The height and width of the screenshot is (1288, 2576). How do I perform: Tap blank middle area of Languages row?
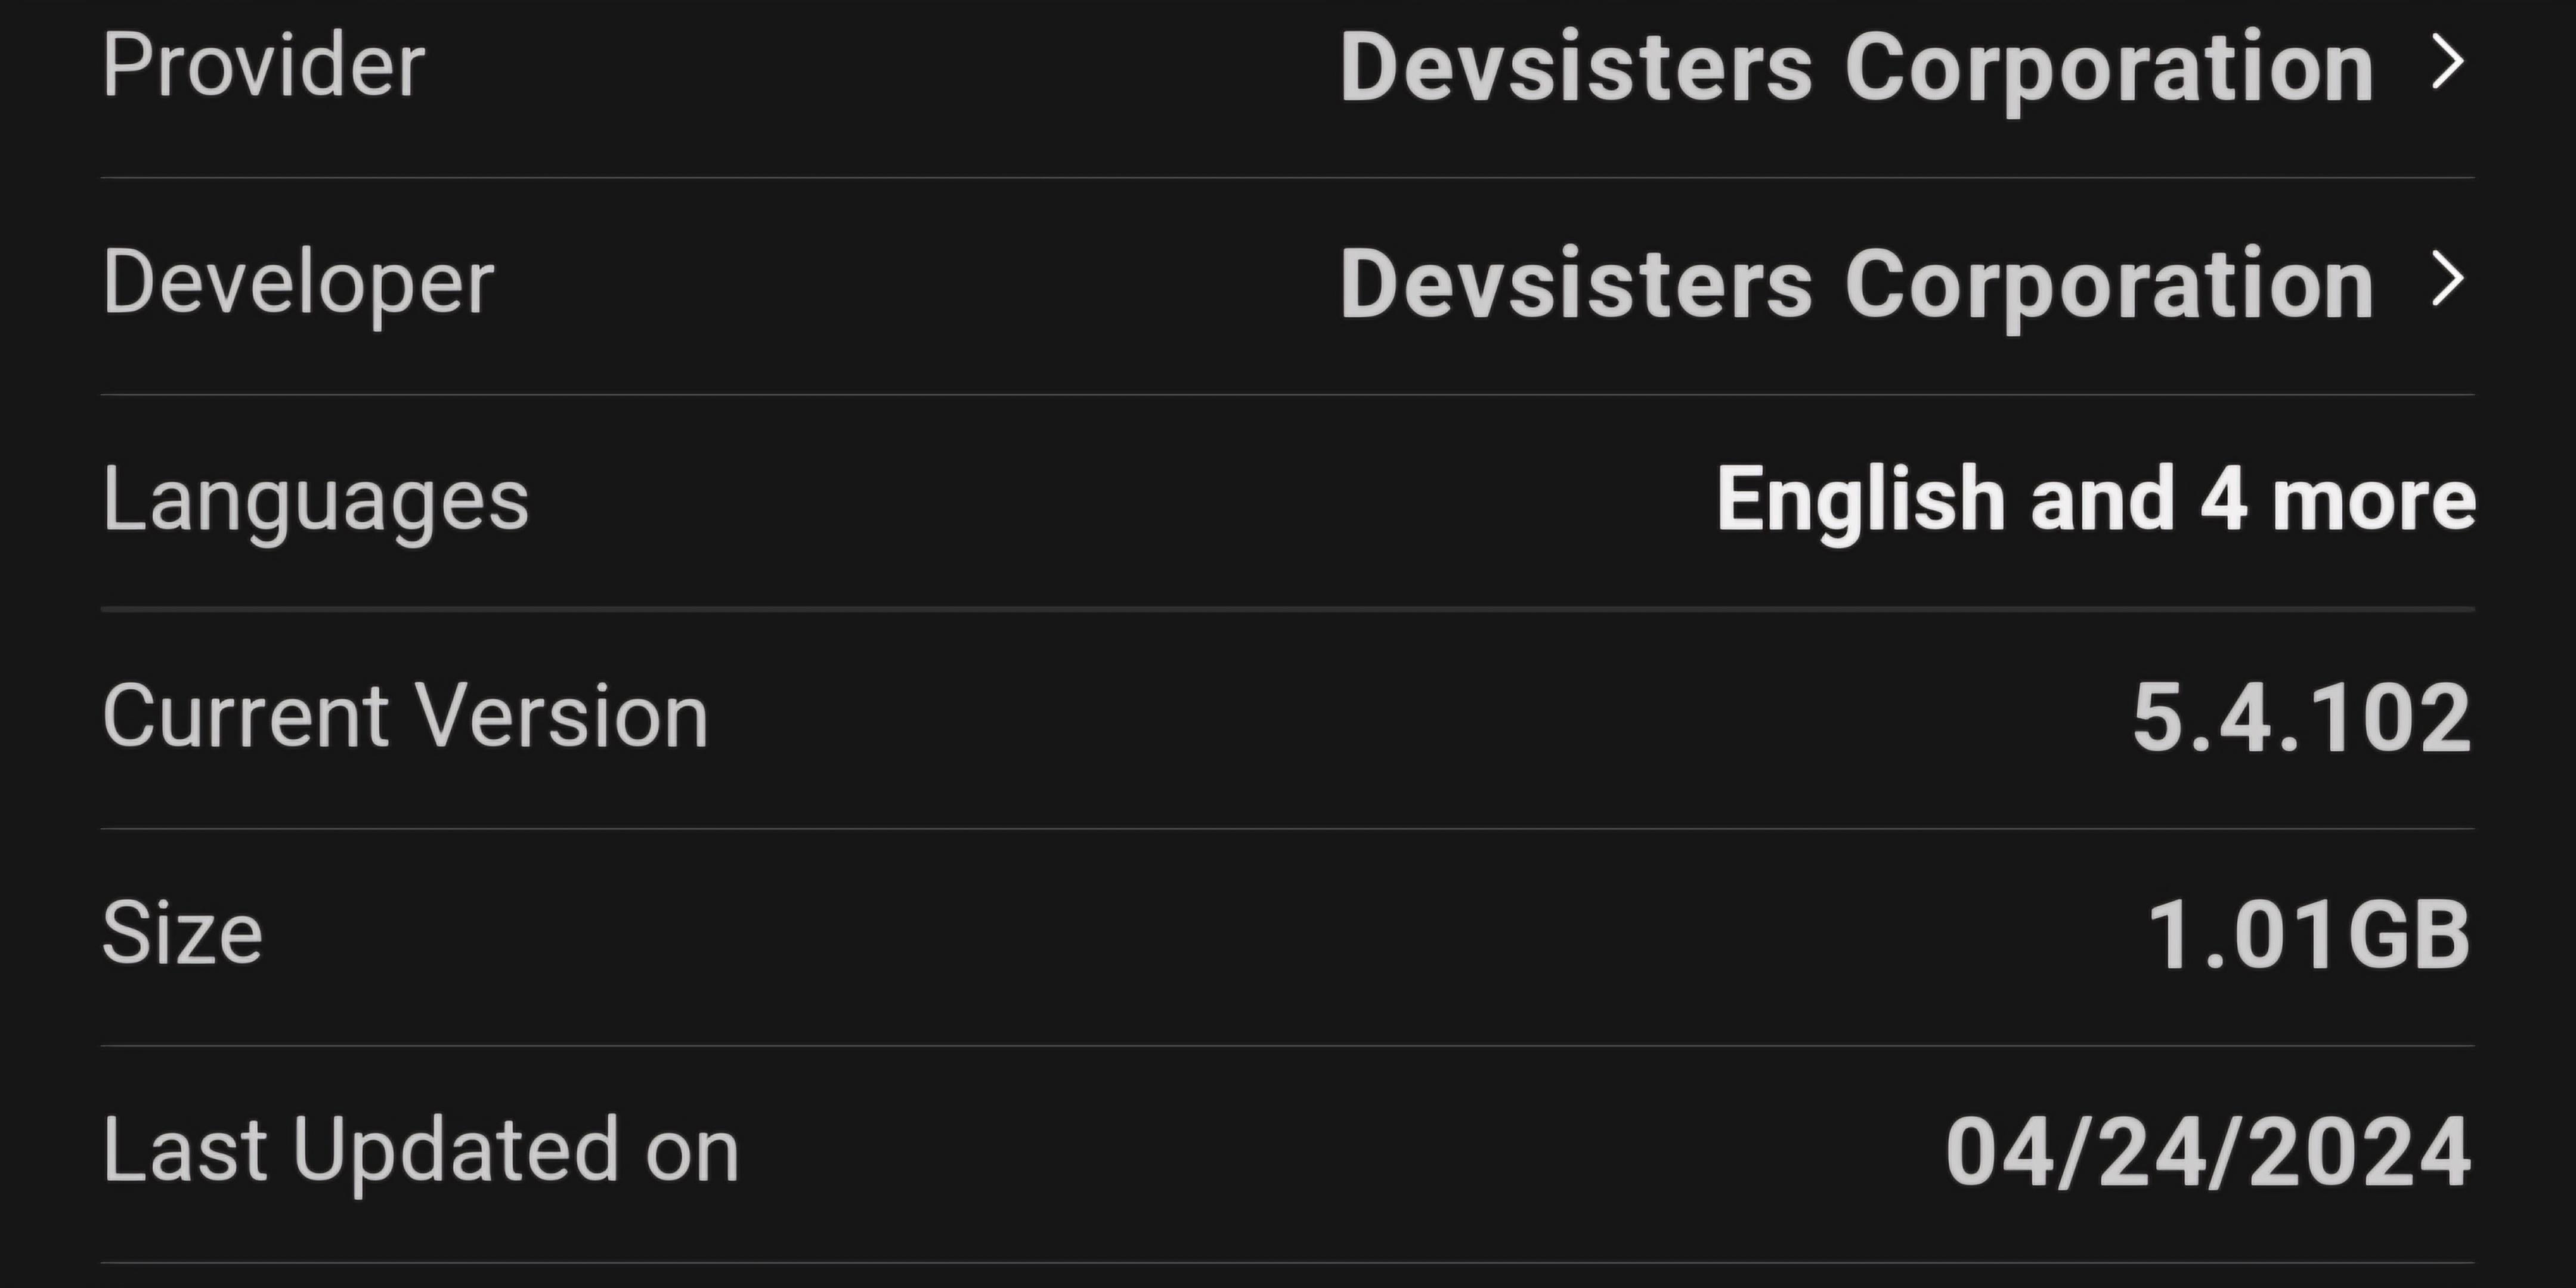(1120, 500)
